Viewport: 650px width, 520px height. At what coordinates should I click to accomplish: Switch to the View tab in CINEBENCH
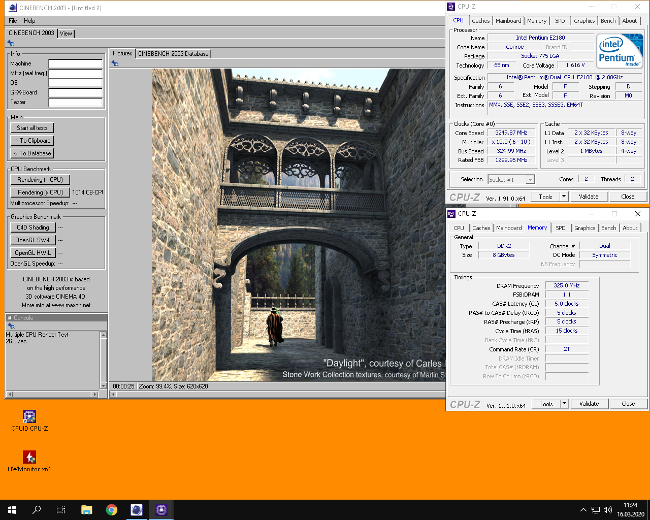[x=66, y=34]
